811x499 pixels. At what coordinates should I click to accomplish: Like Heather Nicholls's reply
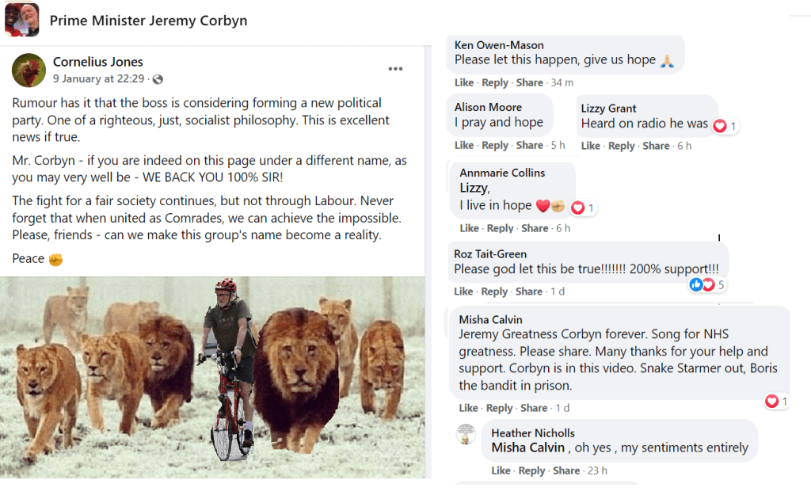pos(501,470)
